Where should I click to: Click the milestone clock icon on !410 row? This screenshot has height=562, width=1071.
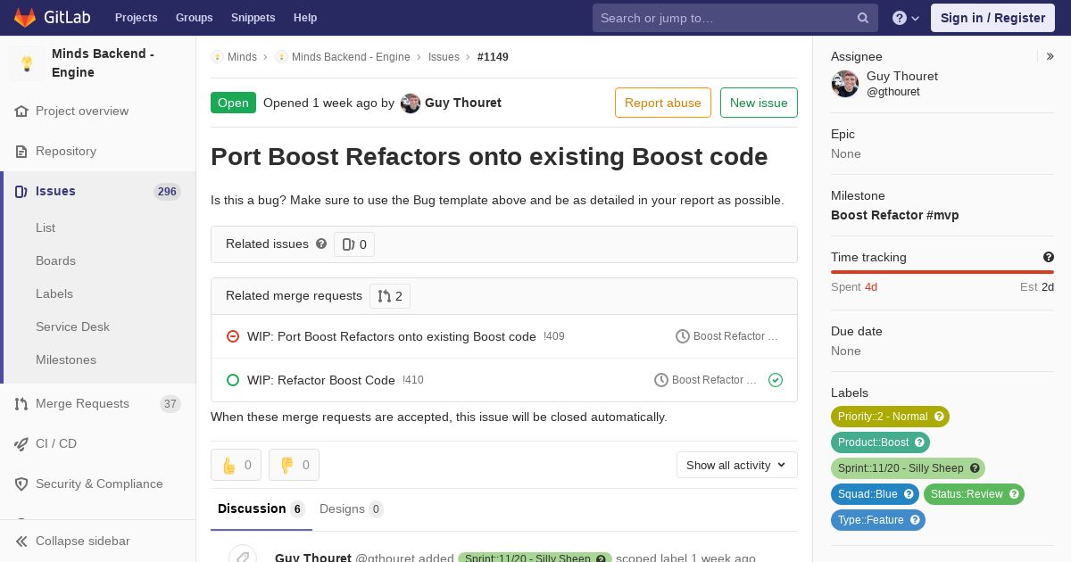click(x=661, y=380)
